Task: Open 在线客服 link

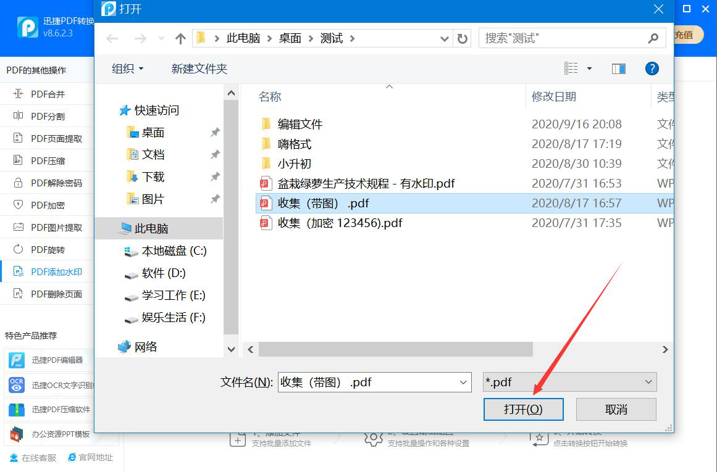Action: click(33, 458)
